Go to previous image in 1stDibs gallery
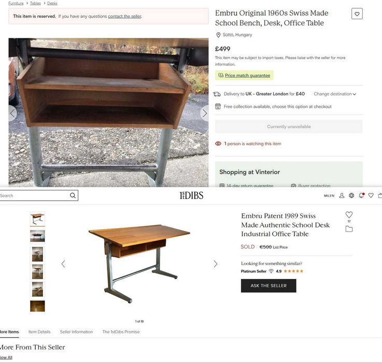The height and width of the screenshot is (363, 382). click(x=63, y=264)
